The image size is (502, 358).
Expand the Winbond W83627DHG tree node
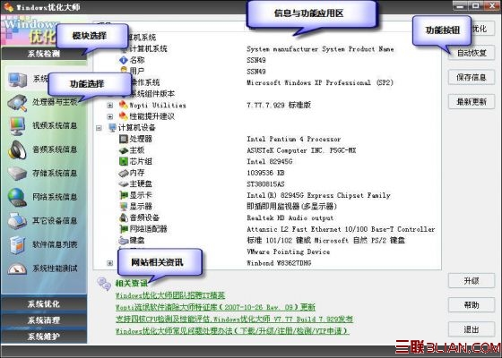[109, 263]
